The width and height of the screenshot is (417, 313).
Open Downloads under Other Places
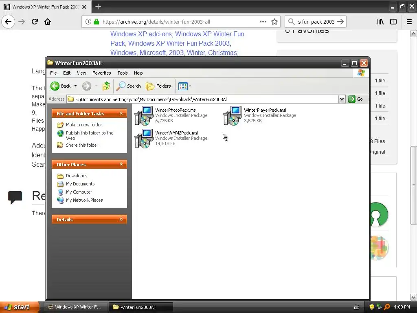[77, 176]
